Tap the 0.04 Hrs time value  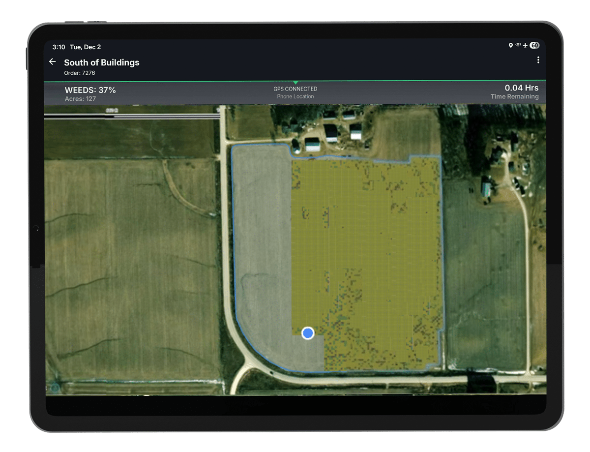(x=521, y=88)
